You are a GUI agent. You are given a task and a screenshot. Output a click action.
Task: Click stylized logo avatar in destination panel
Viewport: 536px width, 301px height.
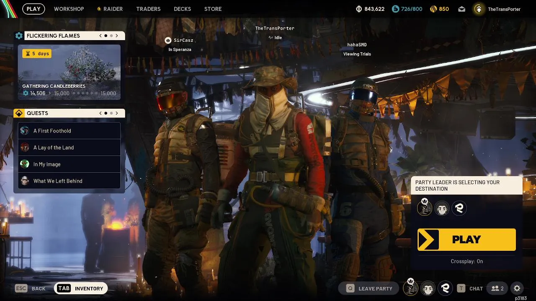pos(459,208)
